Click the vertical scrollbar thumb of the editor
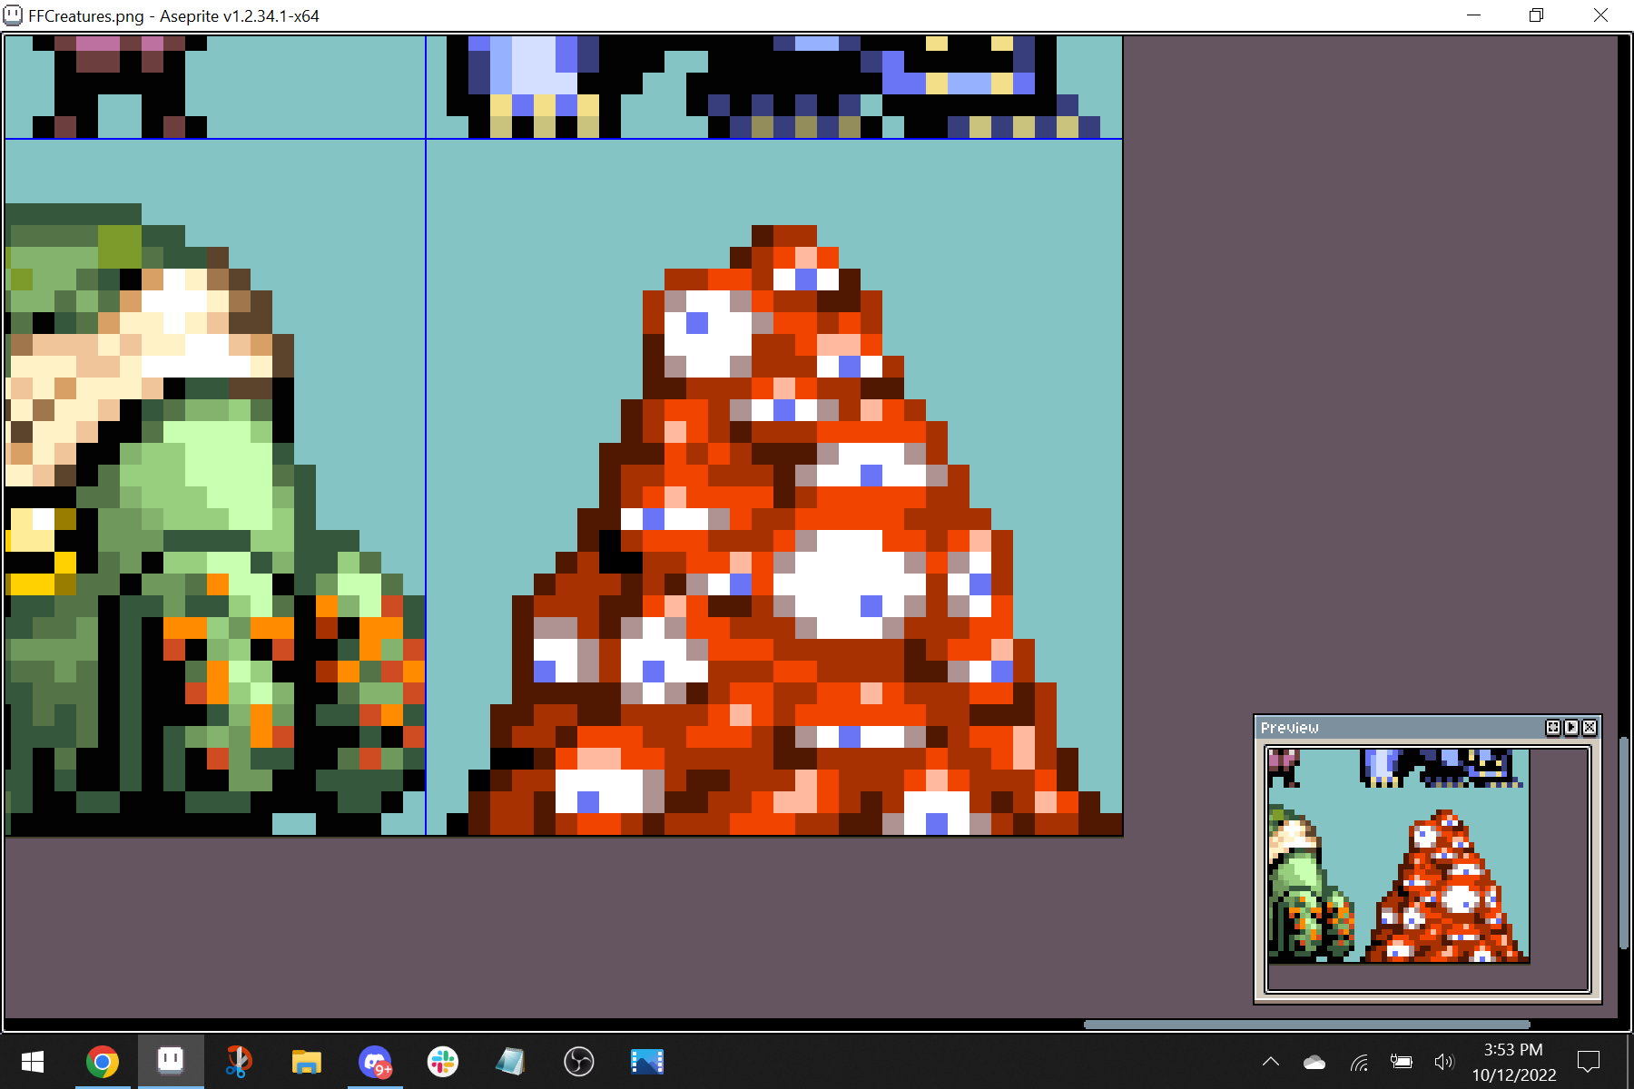Viewport: 1634px width, 1089px height. tap(1625, 844)
